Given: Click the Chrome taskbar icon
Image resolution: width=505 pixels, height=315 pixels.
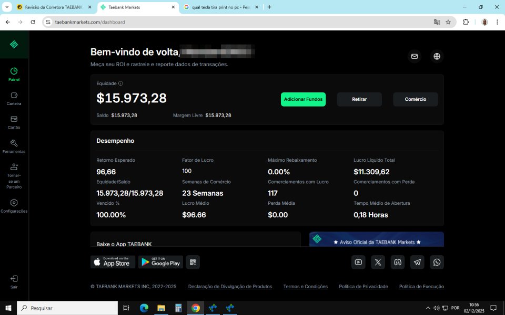Looking at the screenshot, I should pos(196,308).
